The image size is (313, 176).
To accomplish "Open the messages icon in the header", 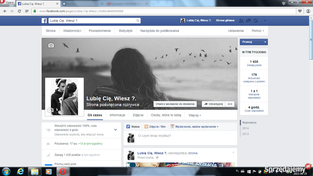I will [x=248, y=20].
